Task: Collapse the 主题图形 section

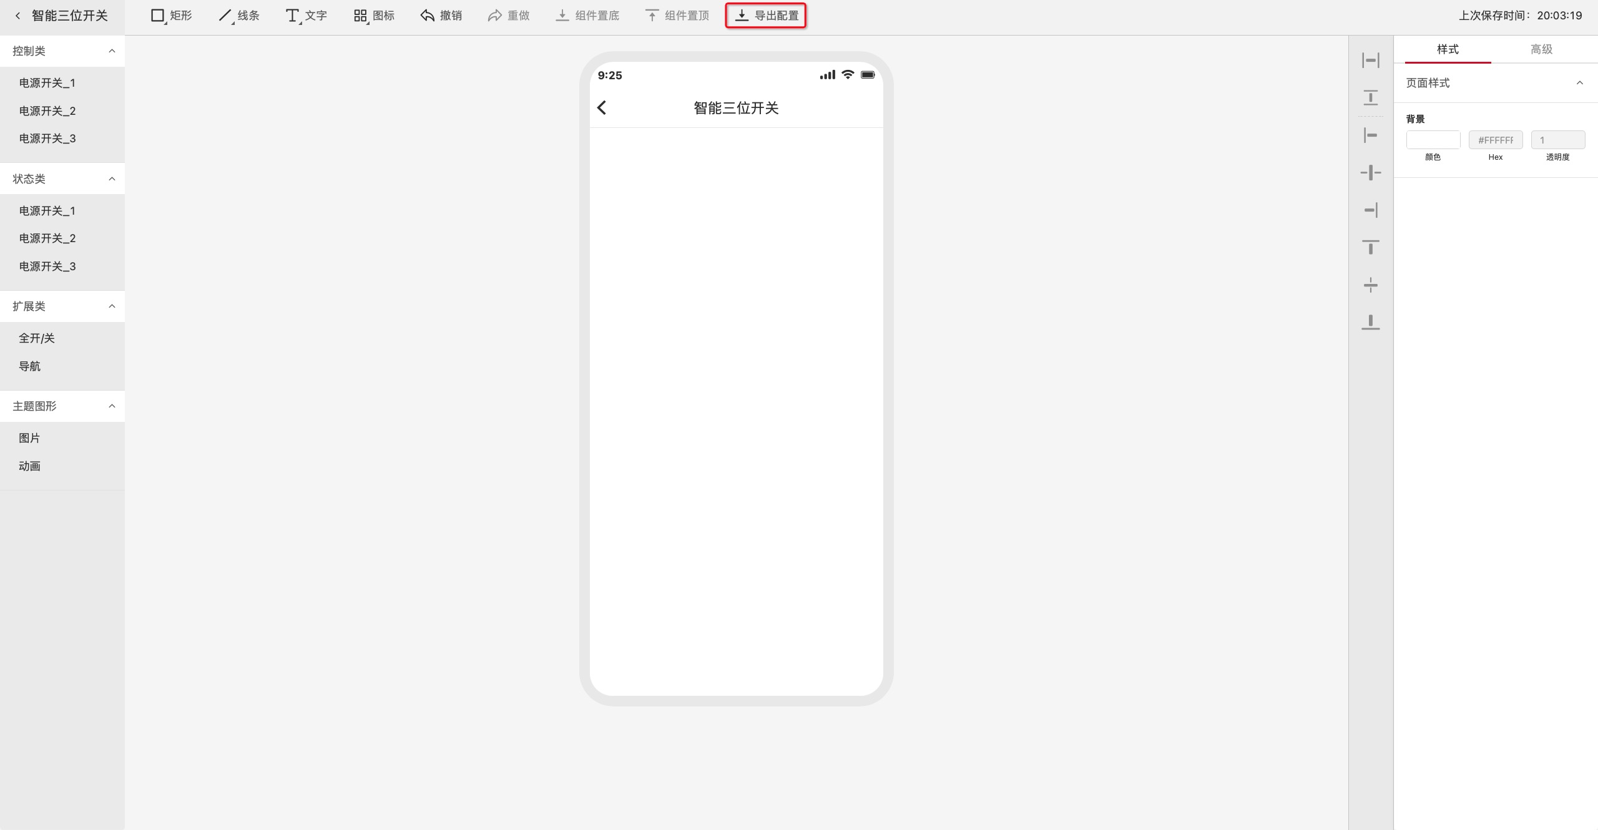Action: point(112,406)
